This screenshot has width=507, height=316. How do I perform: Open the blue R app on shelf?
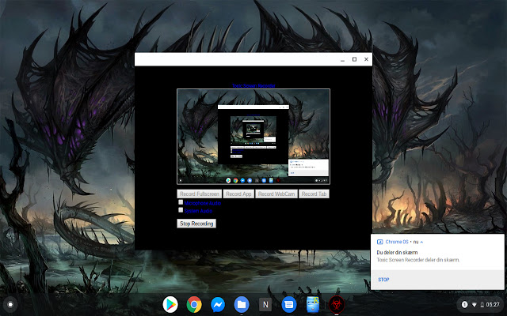click(313, 304)
